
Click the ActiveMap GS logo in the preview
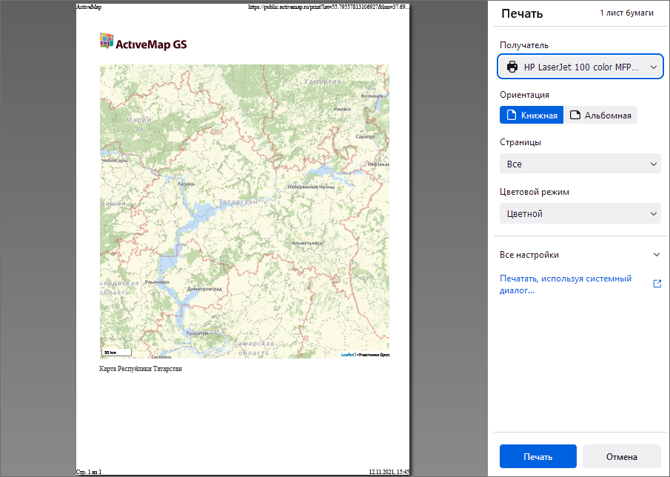(x=143, y=43)
